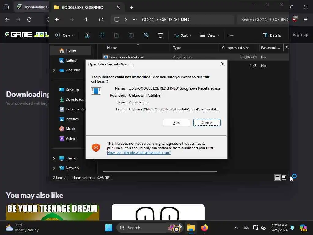
Task: Switch to details list view in status bar
Action: coord(277,178)
